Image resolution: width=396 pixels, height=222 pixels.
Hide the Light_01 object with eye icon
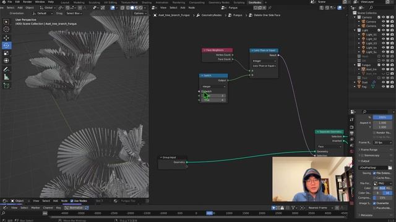tap(383, 35)
